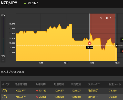Image resolution: width=123 pixels, height=100 pixels.
Task: Click the 取引内容 column header
Action: (x=41, y=84)
